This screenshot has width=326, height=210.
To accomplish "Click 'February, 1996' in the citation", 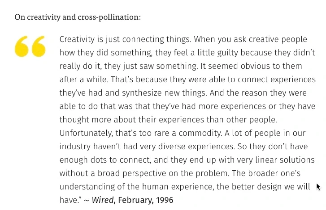I will pyautogui.click(x=146, y=200).
